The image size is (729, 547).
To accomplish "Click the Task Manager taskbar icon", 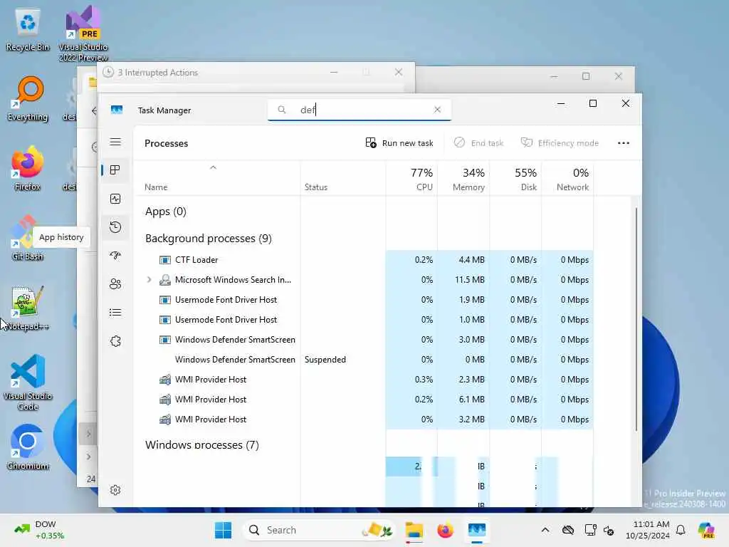I will tap(477, 530).
